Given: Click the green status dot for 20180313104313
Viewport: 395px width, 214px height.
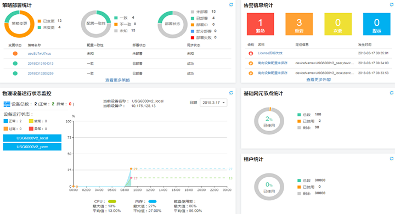Looking at the screenshot, I should coord(15,64).
